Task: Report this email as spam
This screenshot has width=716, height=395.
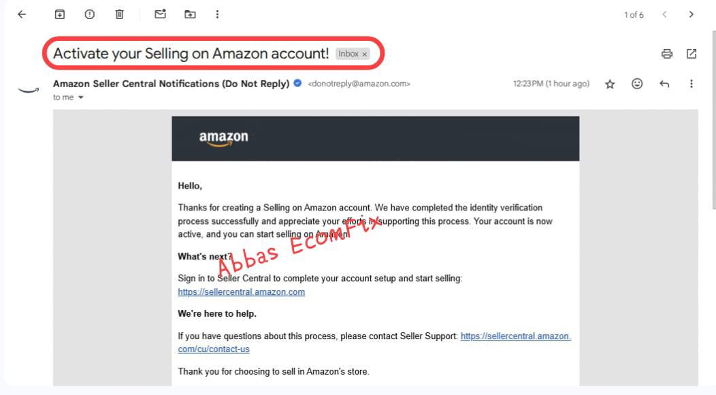Action: point(90,14)
